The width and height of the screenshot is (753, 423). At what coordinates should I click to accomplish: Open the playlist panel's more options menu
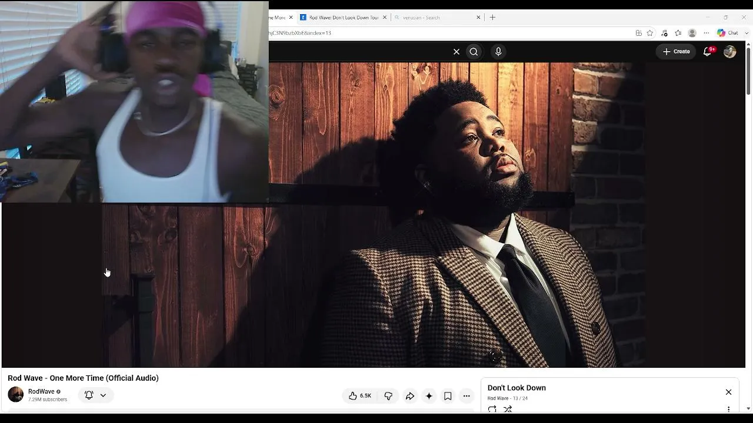[x=728, y=409]
